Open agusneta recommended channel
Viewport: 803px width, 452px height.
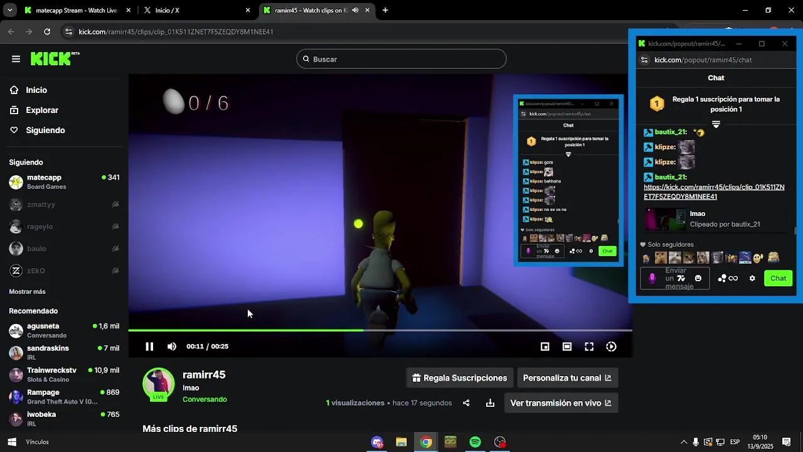[x=64, y=330]
